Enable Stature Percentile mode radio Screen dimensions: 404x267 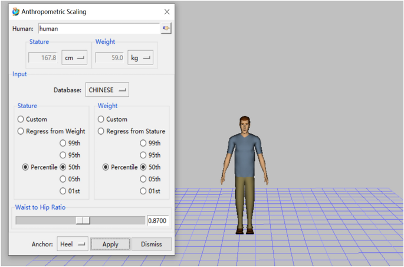point(25,167)
